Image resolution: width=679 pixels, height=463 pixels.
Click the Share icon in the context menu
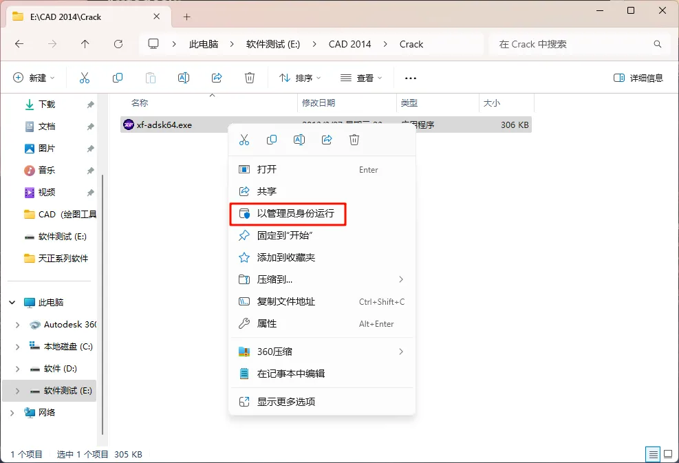pos(327,140)
